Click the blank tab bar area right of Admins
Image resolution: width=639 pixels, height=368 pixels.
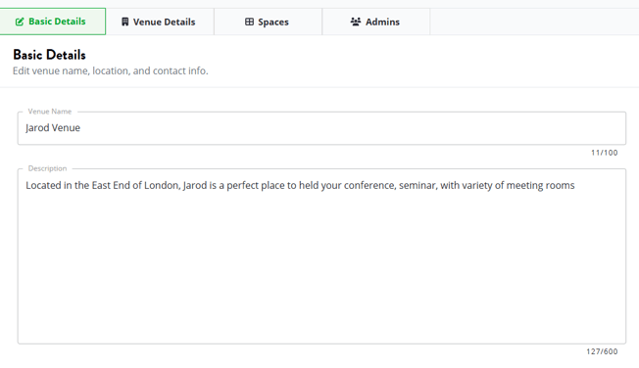[534, 22]
